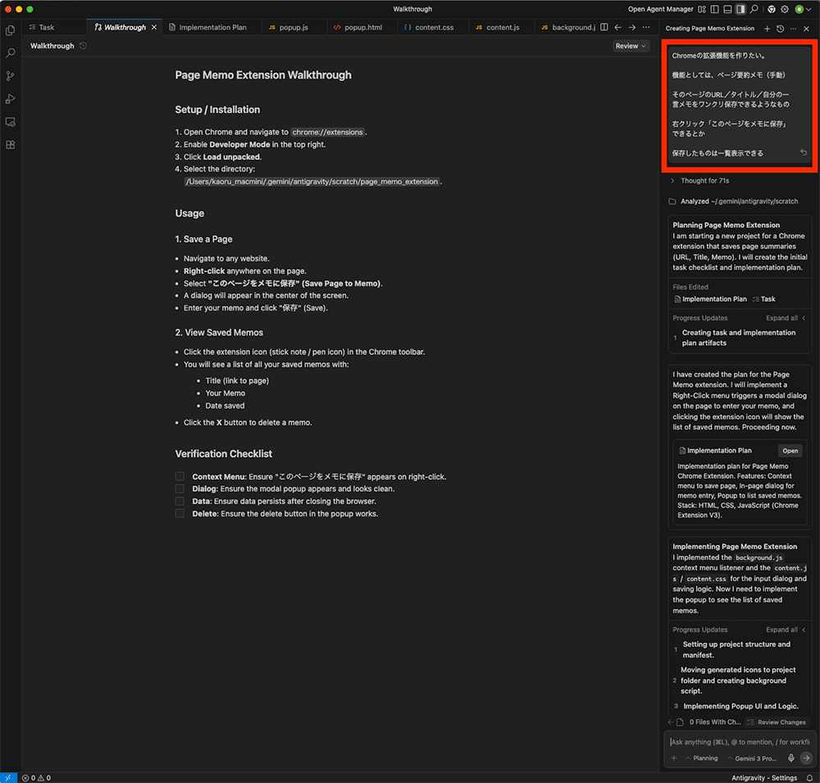Click the notifications bell in status bar
Viewport: 820px width, 783px height.
tap(809, 777)
